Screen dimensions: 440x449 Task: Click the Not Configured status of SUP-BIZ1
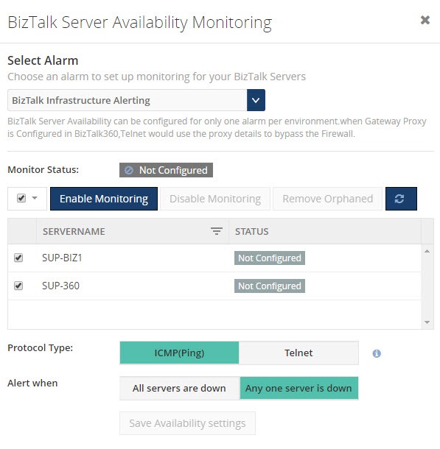tap(270, 258)
